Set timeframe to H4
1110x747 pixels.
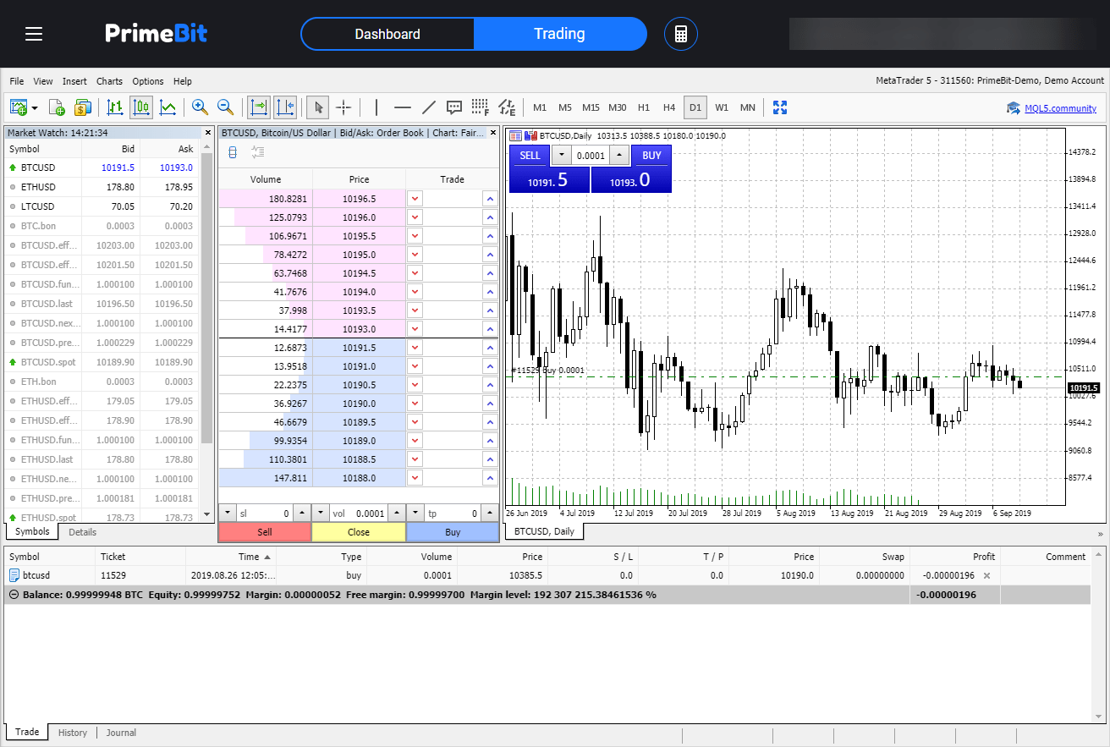[x=669, y=107]
